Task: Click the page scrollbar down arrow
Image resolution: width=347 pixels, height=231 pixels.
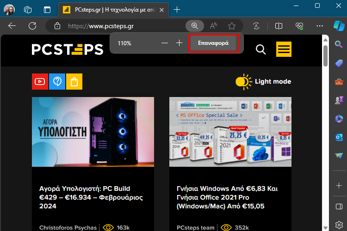Action: coord(325,227)
